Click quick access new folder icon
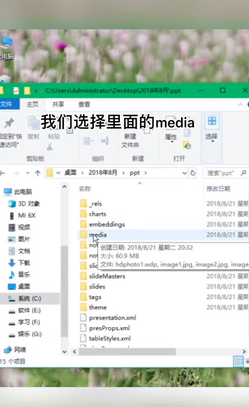This screenshot has height=407, width=249. (x=27, y=90)
